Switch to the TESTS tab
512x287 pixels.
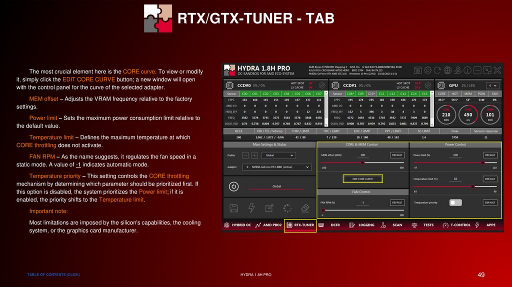tap(423, 225)
